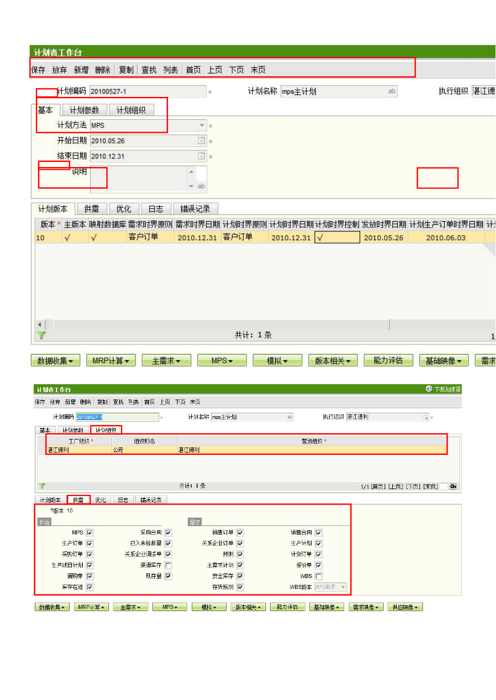Screen dimensions: 496x700
Task: Open the 基础映像 dropdown in the upper window
Action: coord(443,360)
